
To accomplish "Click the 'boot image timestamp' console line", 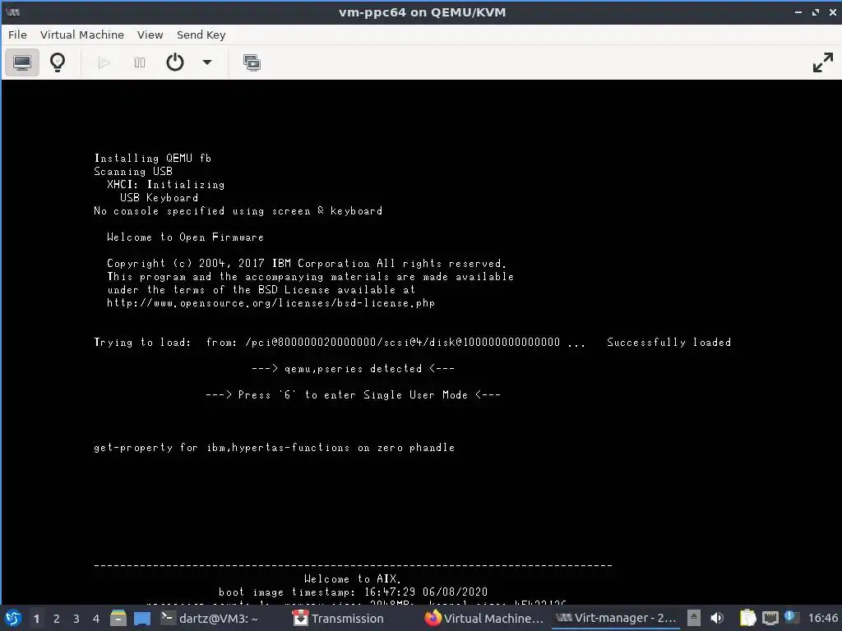I will pos(353,592).
